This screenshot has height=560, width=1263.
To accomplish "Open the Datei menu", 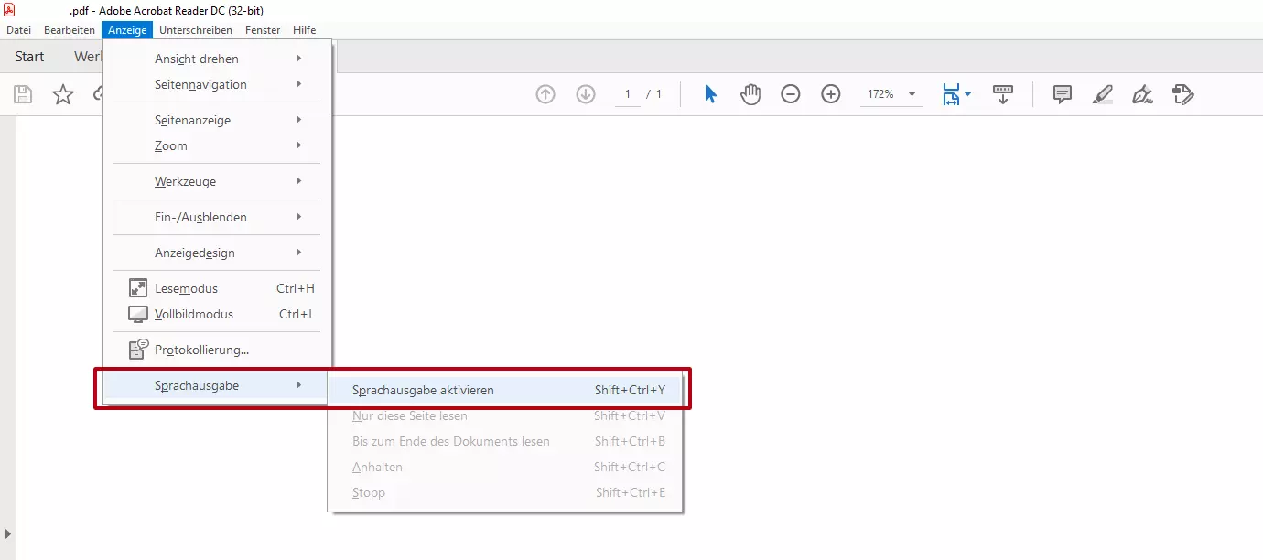I will [x=18, y=30].
